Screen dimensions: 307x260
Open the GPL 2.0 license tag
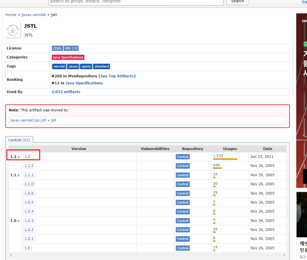point(71,48)
